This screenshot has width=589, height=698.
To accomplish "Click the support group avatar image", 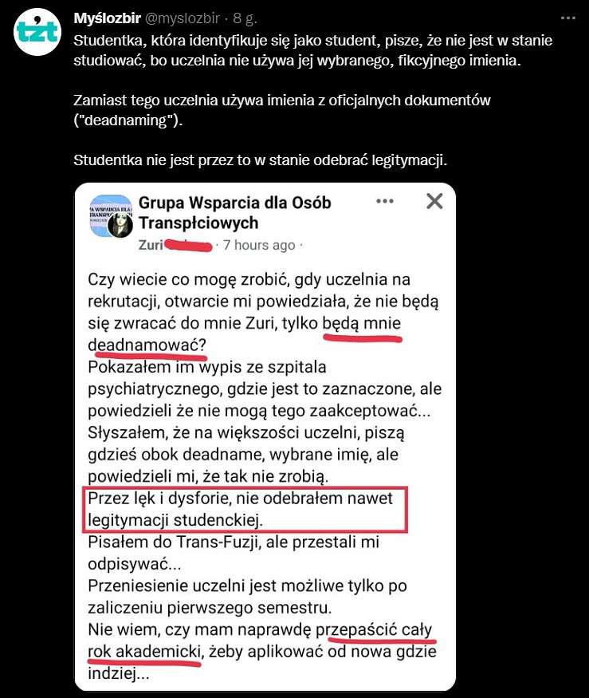I will (111, 216).
